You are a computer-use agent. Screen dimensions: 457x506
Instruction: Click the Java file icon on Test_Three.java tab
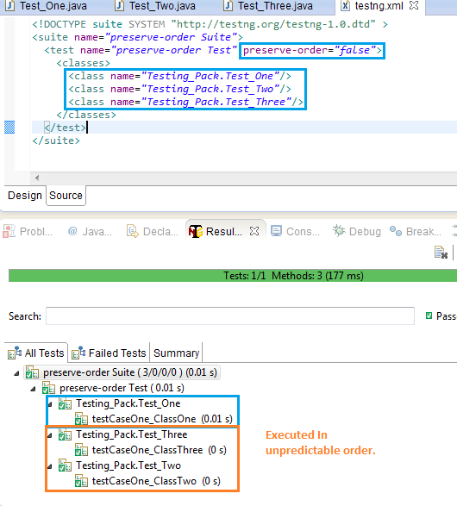pos(228,6)
